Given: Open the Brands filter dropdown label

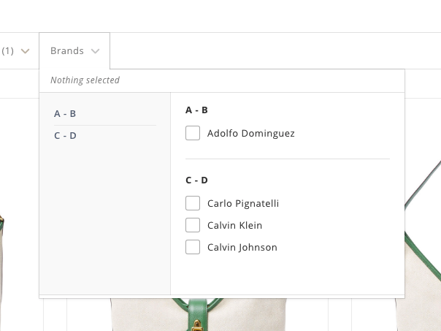Looking at the screenshot, I should [66, 51].
